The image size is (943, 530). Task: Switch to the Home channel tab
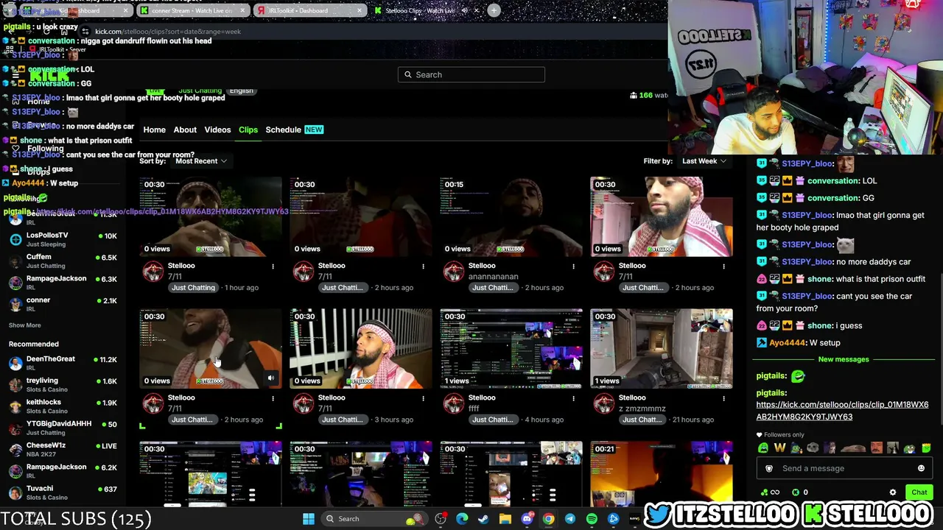tap(154, 130)
